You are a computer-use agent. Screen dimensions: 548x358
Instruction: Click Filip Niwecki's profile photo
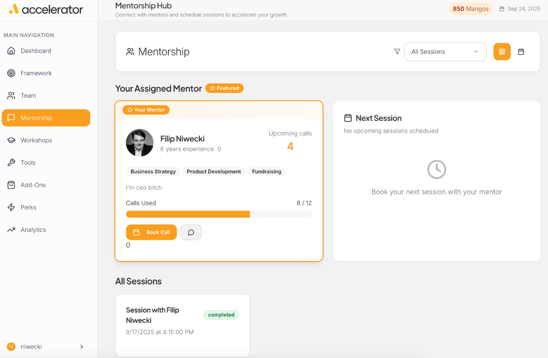tap(140, 143)
